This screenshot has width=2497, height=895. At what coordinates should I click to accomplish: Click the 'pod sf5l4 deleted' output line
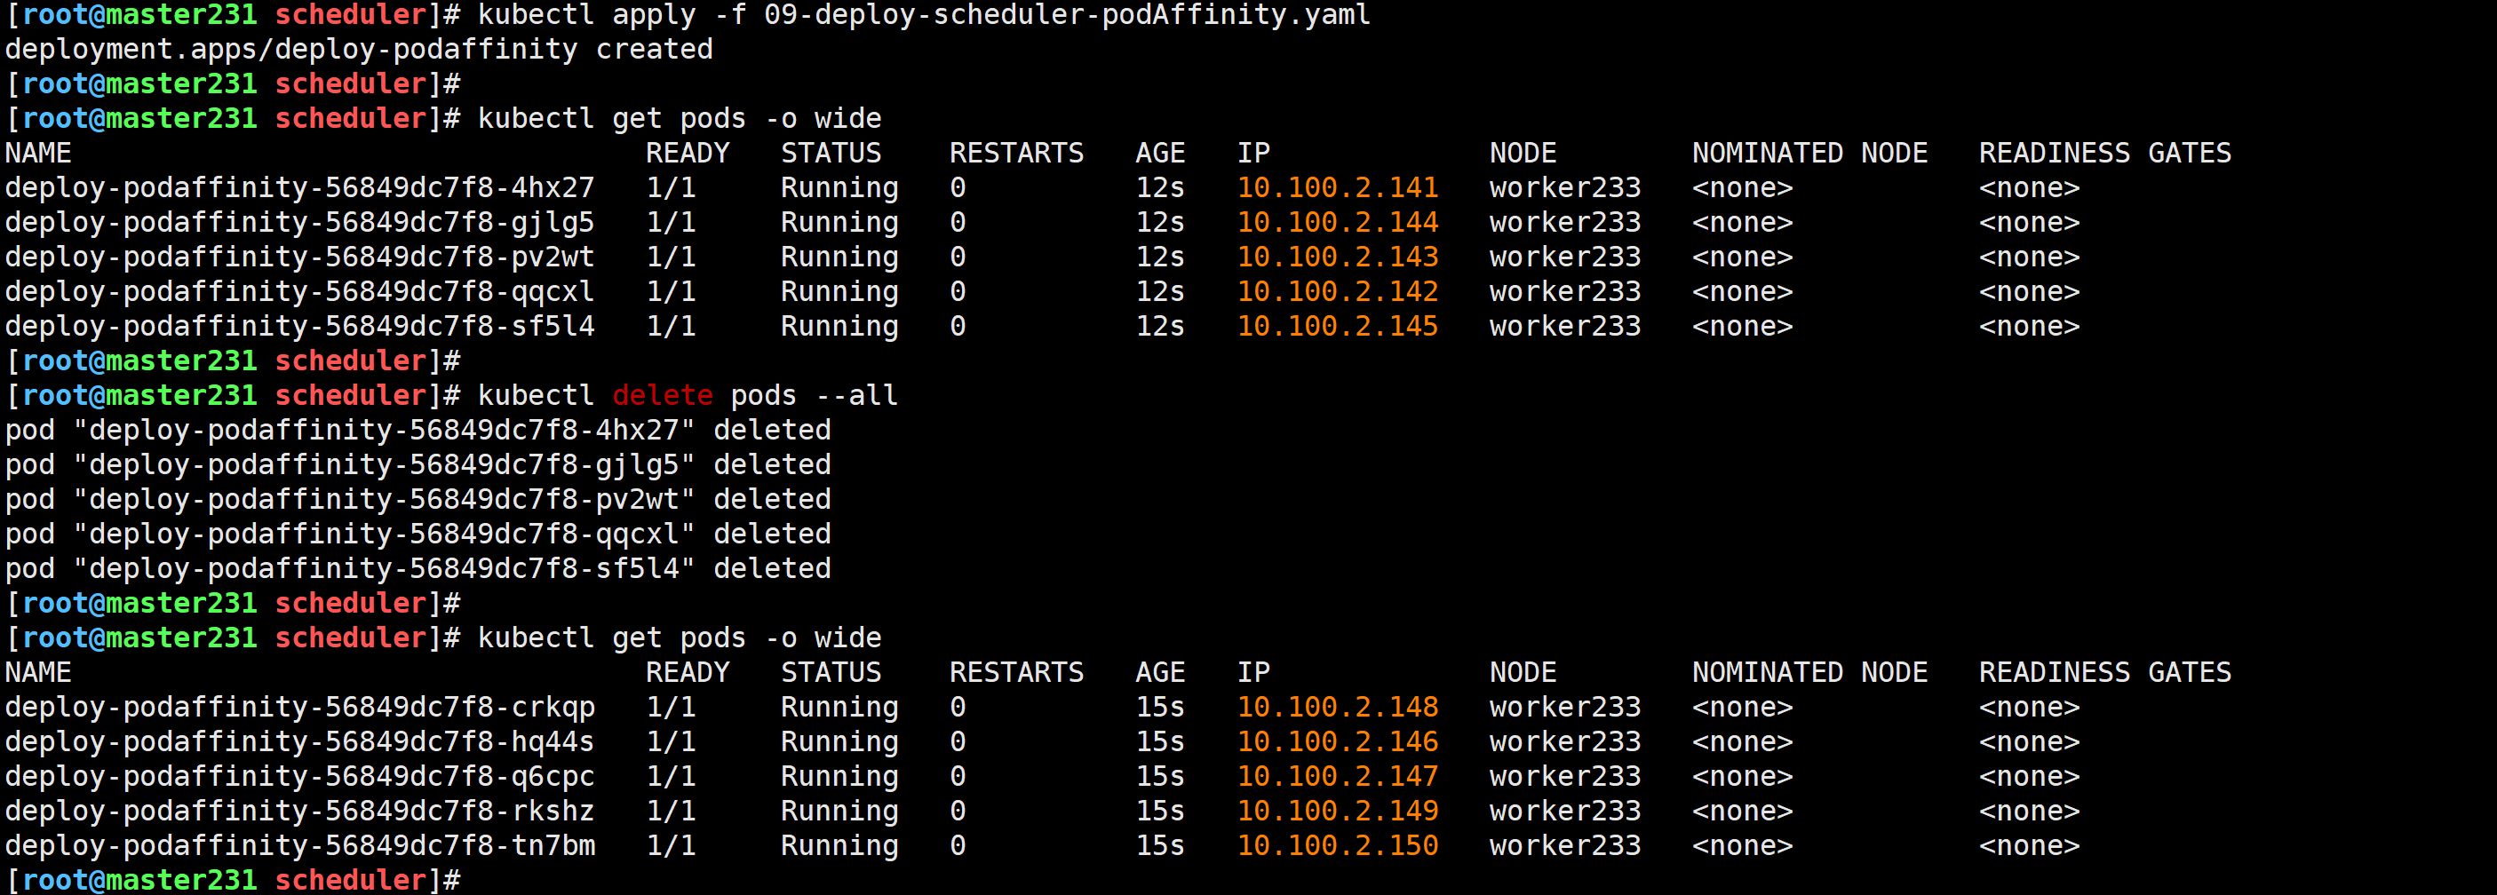pos(417,568)
